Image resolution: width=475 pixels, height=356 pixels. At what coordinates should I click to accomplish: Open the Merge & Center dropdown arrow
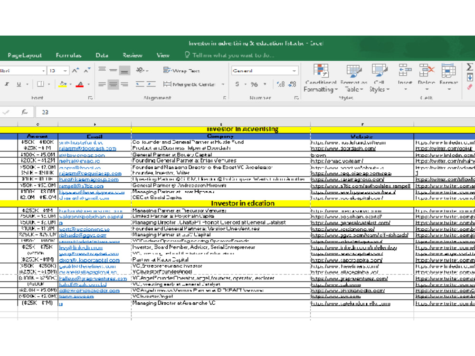tap(223, 84)
